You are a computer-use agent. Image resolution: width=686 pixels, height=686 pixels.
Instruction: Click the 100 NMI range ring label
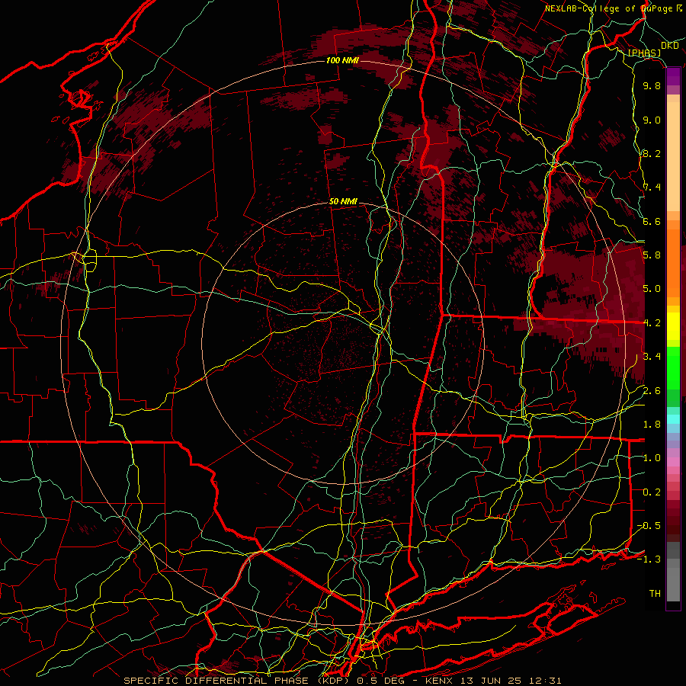click(x=342, y=60)
